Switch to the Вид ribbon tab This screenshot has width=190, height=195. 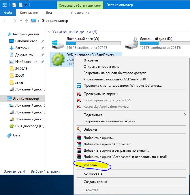[49, 13]
